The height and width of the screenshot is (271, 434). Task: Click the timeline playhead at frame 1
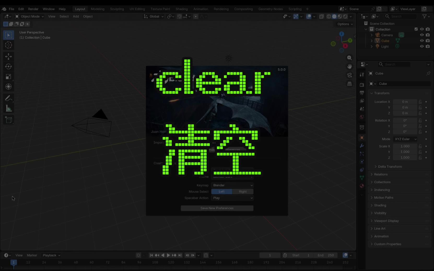coord(14,262)
